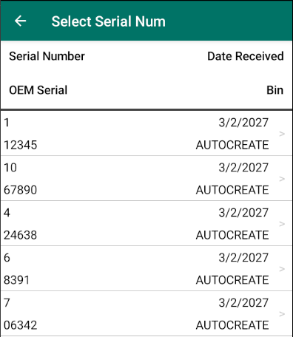293x337 pixels.
Task: Click AUTOCREATE bin on serial 6 row
Action: tap(232, 280)
